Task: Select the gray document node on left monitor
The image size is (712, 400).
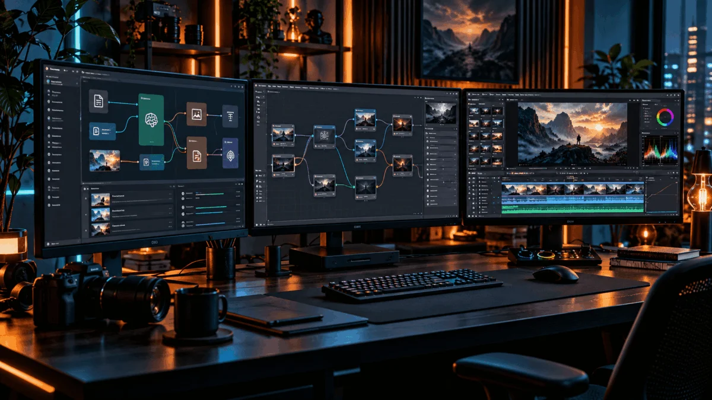Action: pos(98,101)
